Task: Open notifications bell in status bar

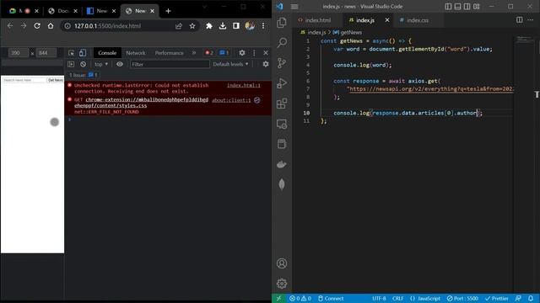Action: (531, 298)
